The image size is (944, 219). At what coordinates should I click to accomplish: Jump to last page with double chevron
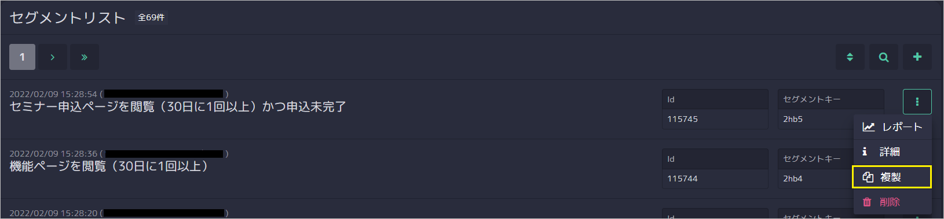[x=85, y=57]
